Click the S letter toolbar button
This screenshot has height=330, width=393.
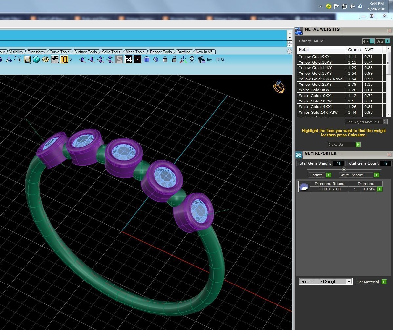(x=71, y=59)
